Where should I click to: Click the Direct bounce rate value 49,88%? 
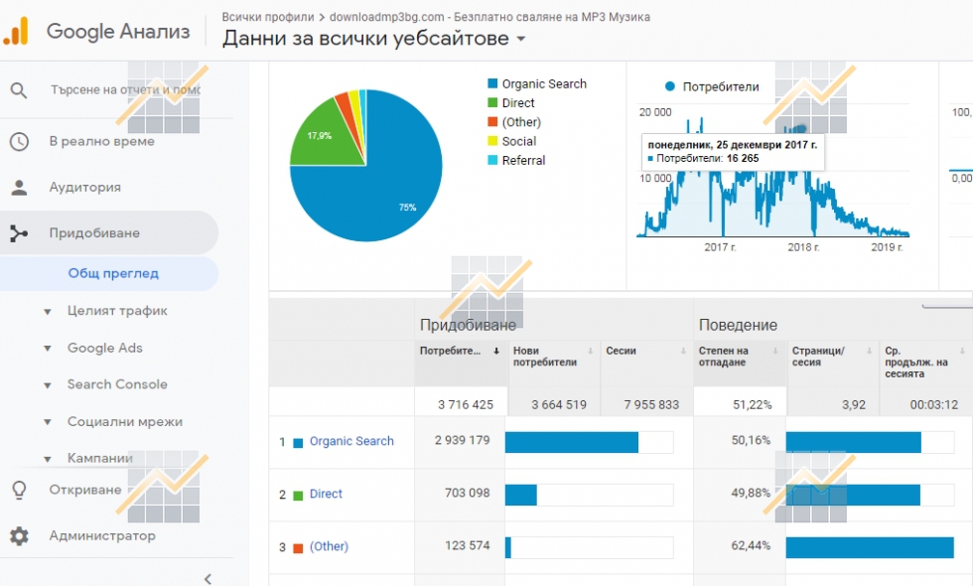(751, 493)
